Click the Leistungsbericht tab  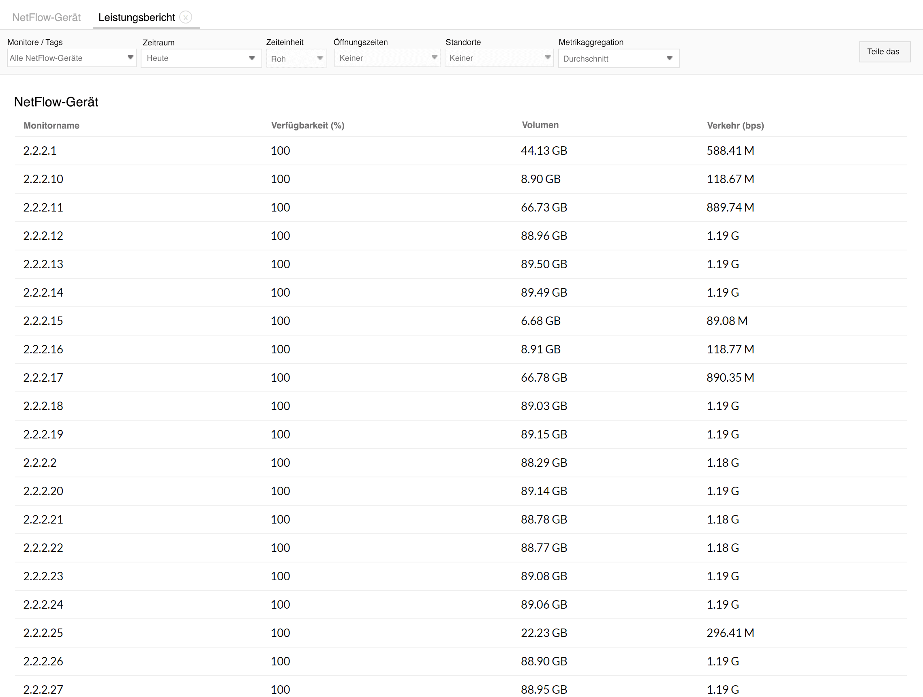(135, 16)
